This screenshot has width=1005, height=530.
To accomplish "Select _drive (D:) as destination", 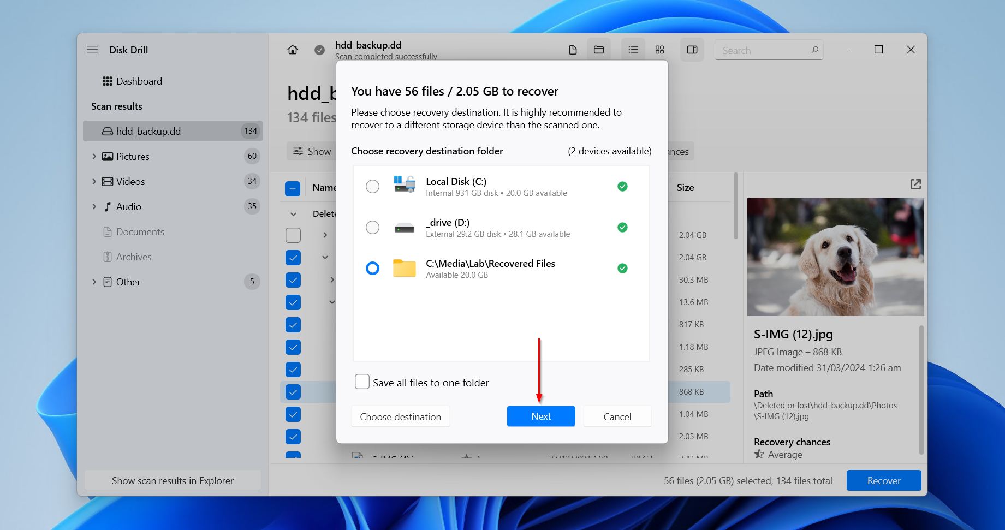I will 373,227.
